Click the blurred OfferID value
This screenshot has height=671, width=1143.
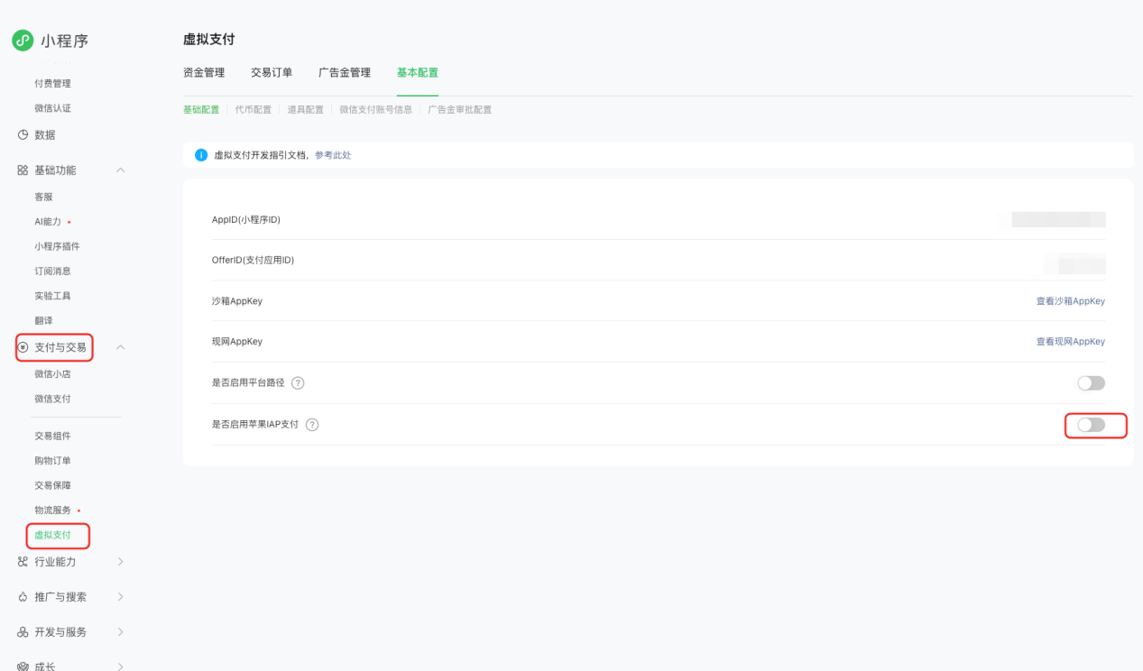[x=1074, y=262]
